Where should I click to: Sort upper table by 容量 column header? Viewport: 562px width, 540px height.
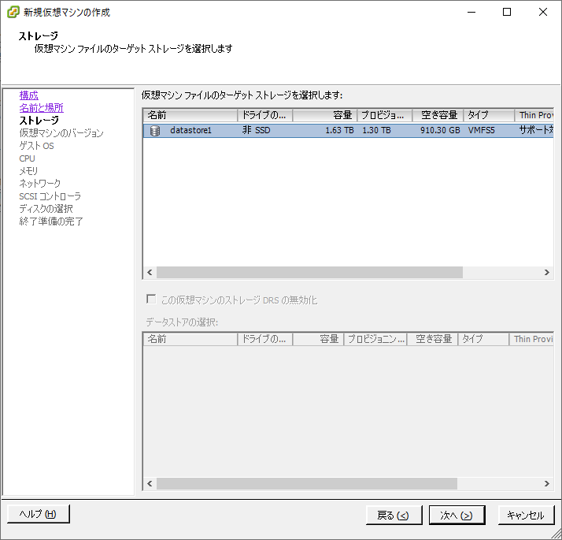click(325, 115)
